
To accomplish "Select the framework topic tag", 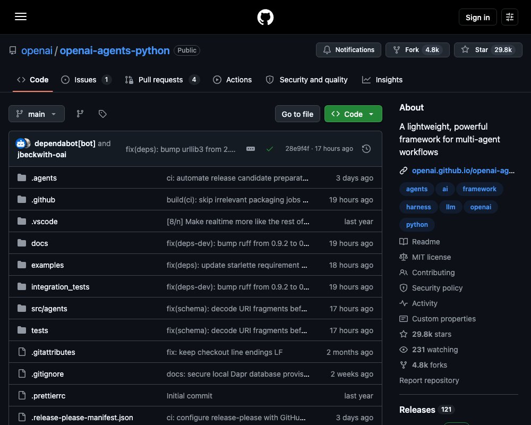I will pyautogui.click(x=479, y=189).
